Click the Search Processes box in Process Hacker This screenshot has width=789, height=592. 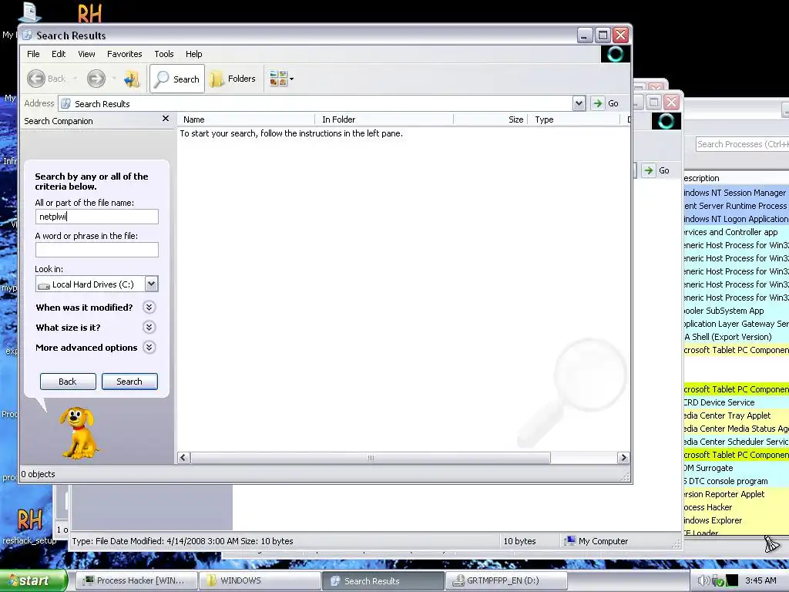click(x=742, y=144)
